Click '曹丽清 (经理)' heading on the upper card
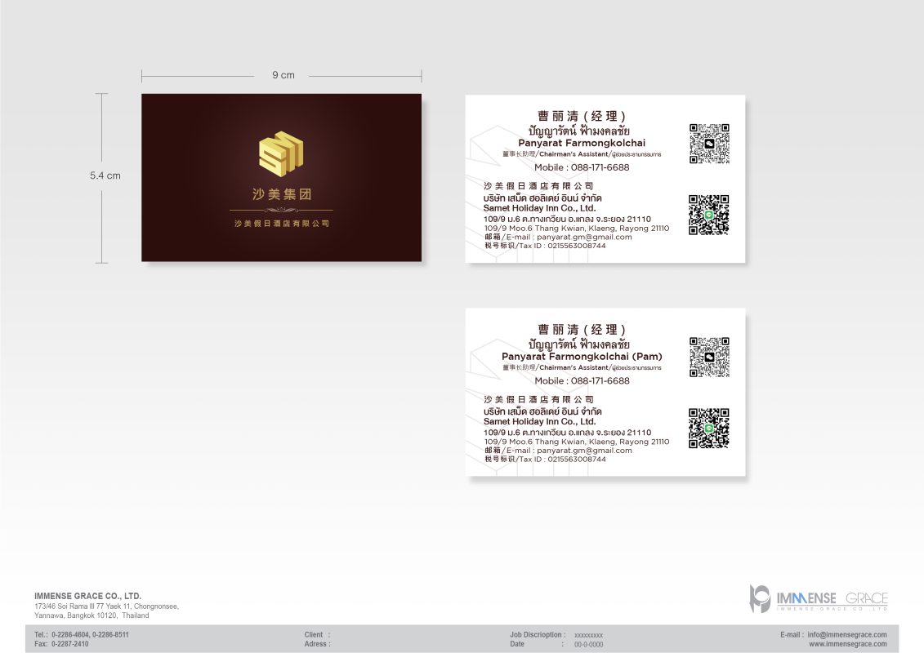Viewport: 924px width, 653px height. 582,116
